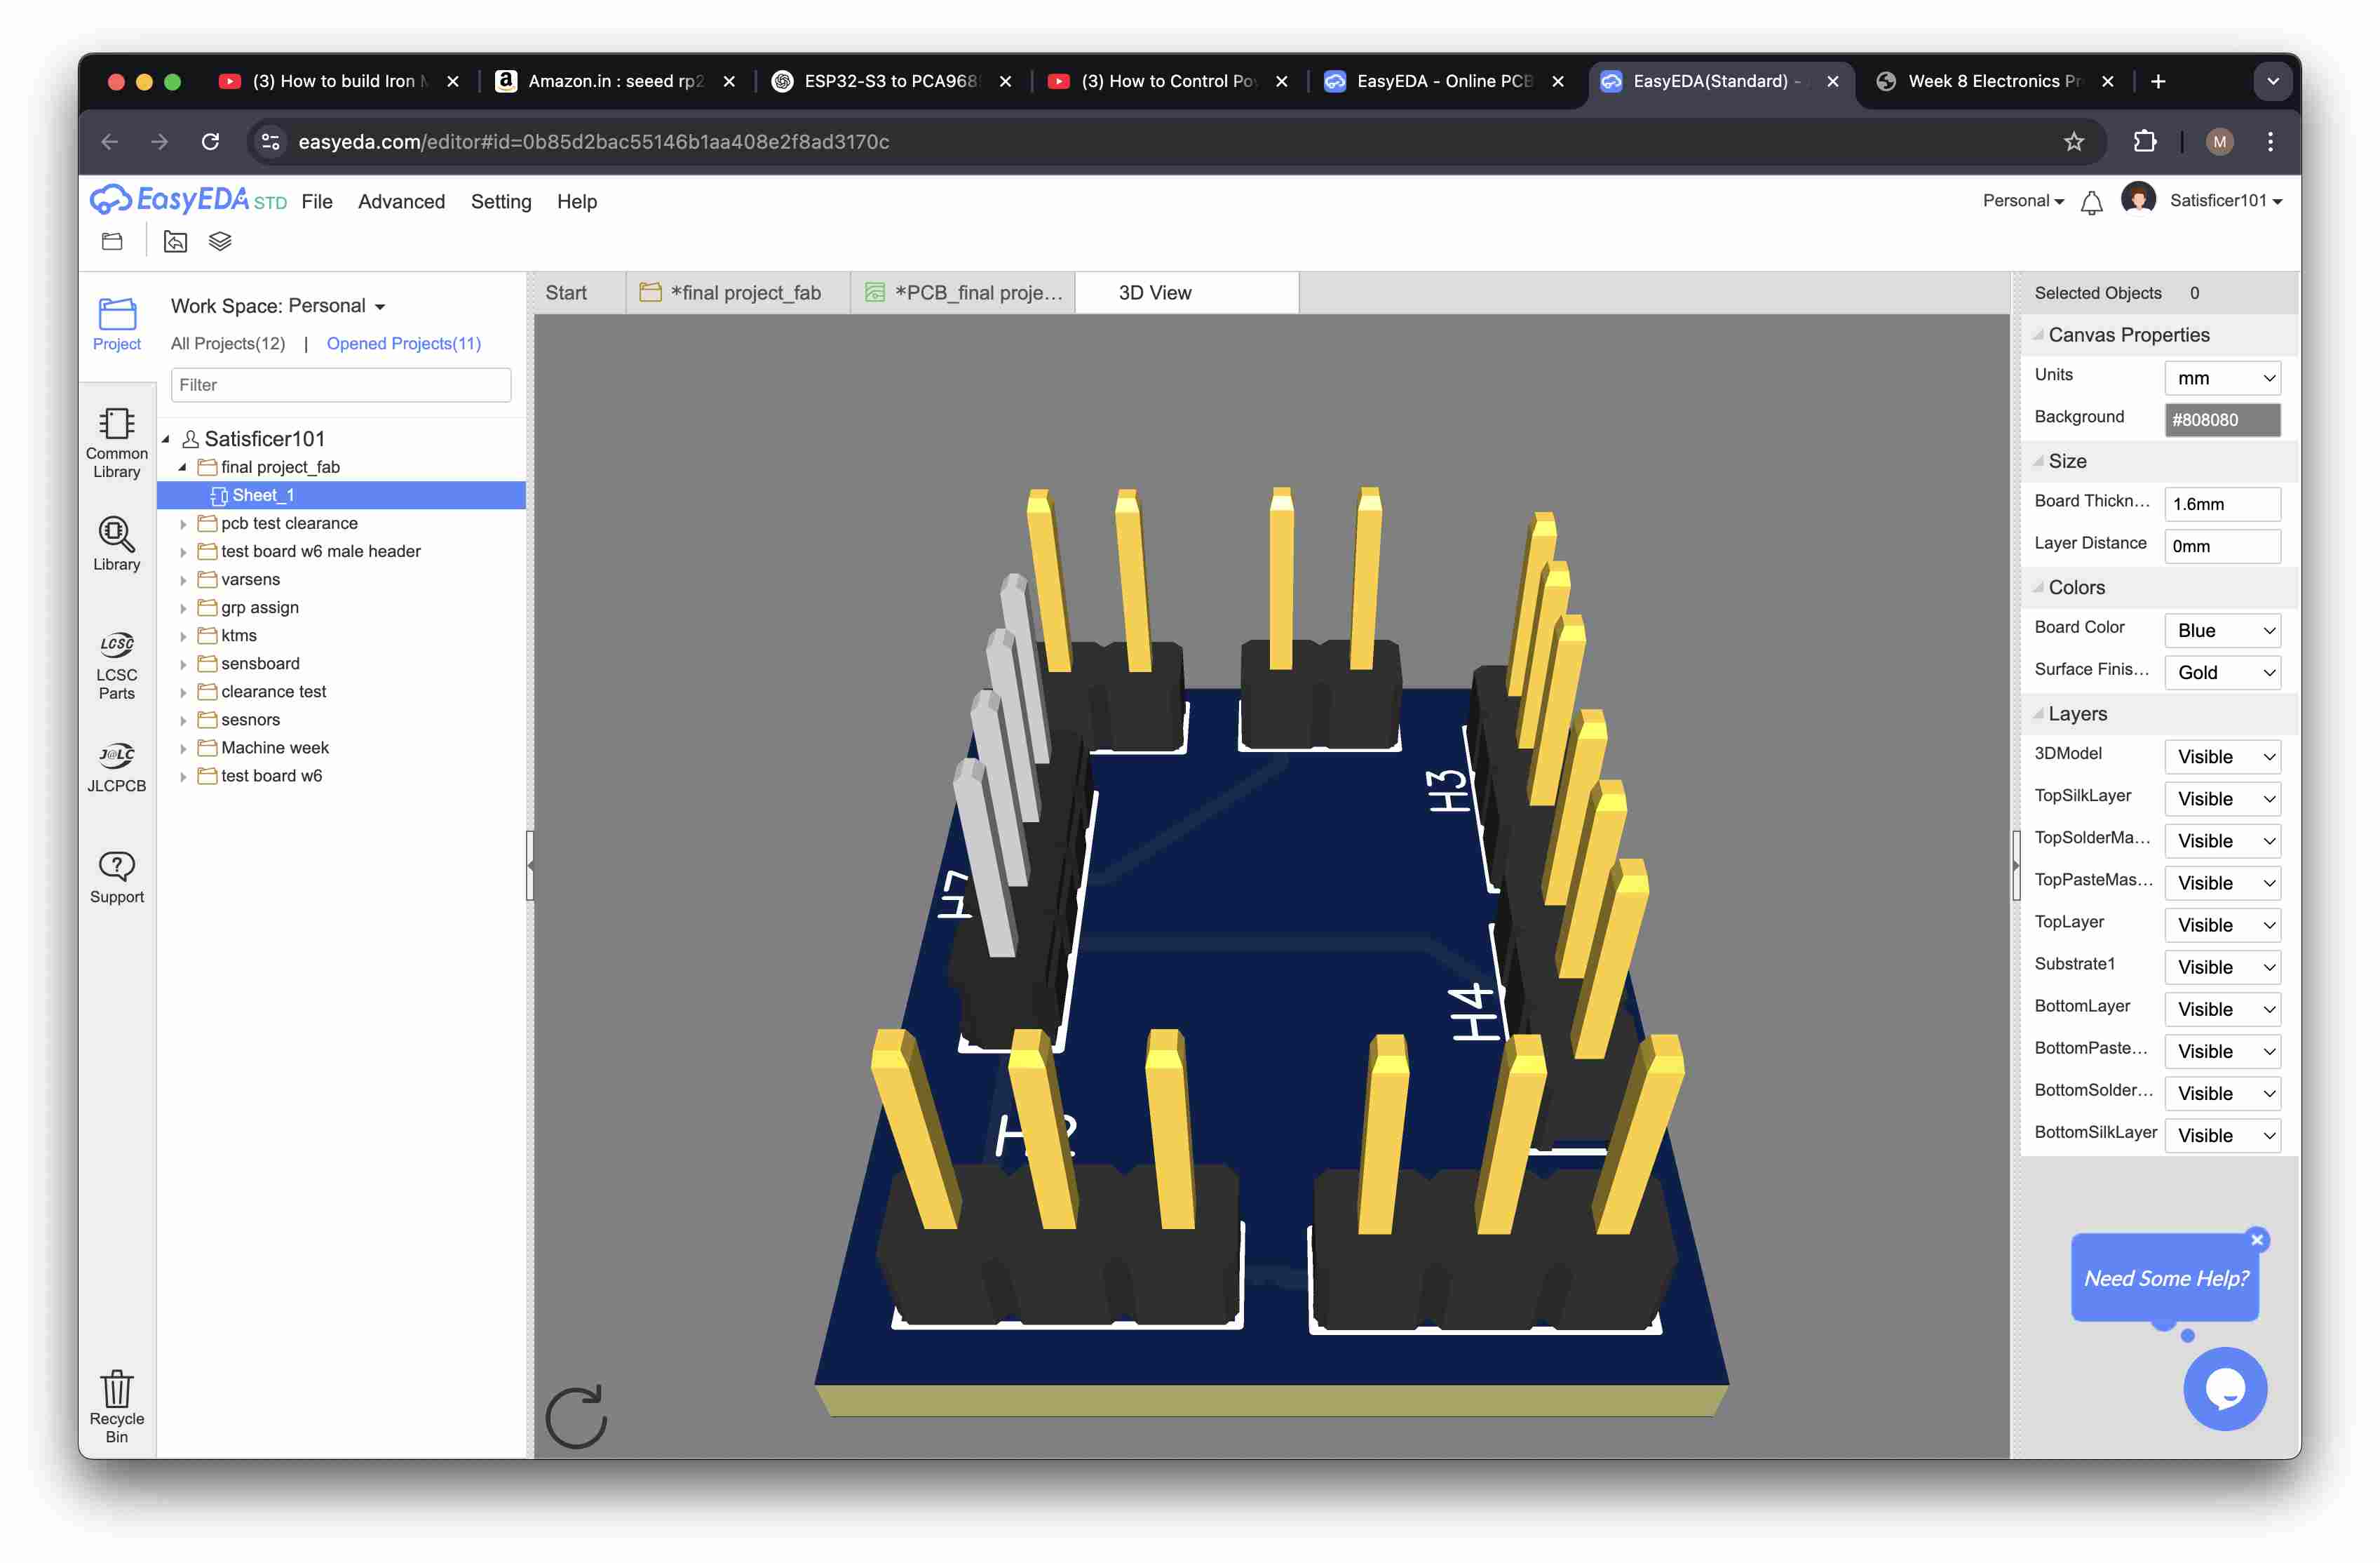
Task: Click the image preview toolbar icon
Action: [x=176, y=241]
